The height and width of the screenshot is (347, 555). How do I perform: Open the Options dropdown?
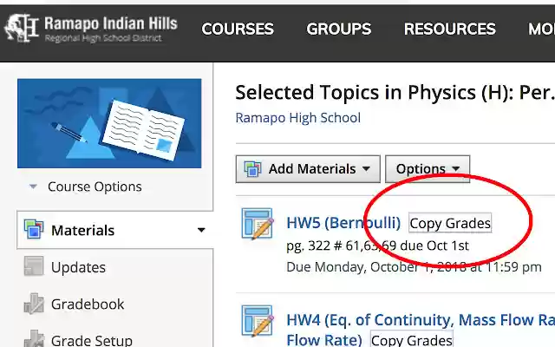click(428, 169)
